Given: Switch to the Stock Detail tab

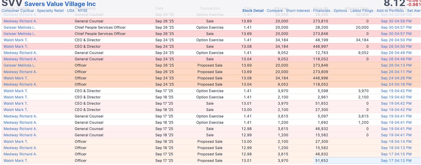Looking at the screenshot, I should coord(253,11).
